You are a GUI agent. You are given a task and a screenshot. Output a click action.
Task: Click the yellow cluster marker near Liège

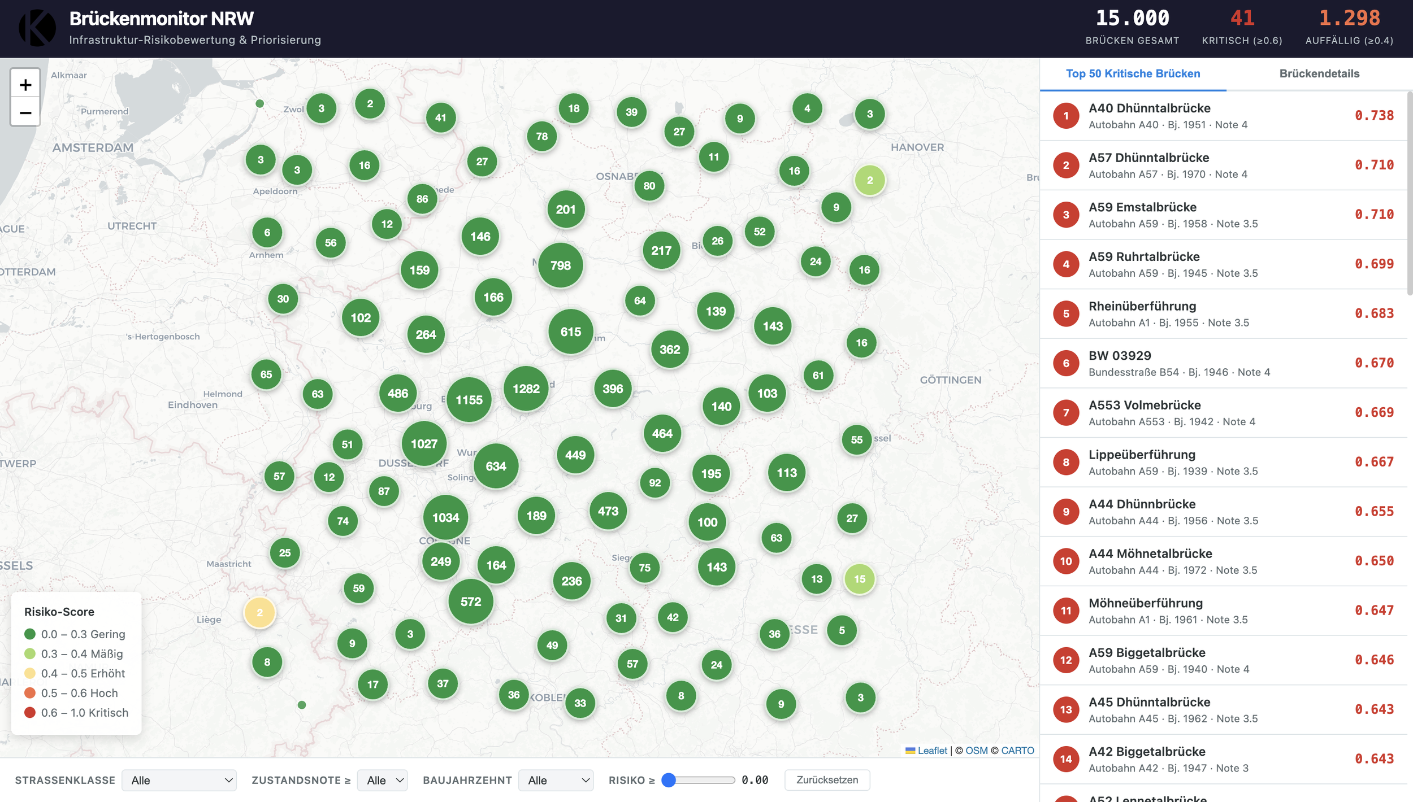(x=259, y=613)
